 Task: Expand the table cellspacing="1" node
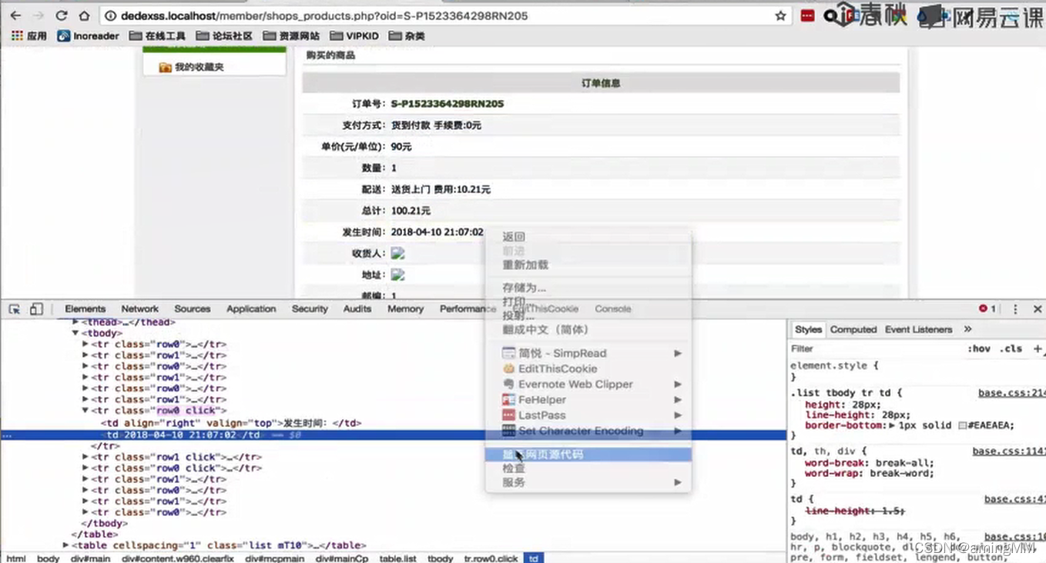click(x=65, y=545)
